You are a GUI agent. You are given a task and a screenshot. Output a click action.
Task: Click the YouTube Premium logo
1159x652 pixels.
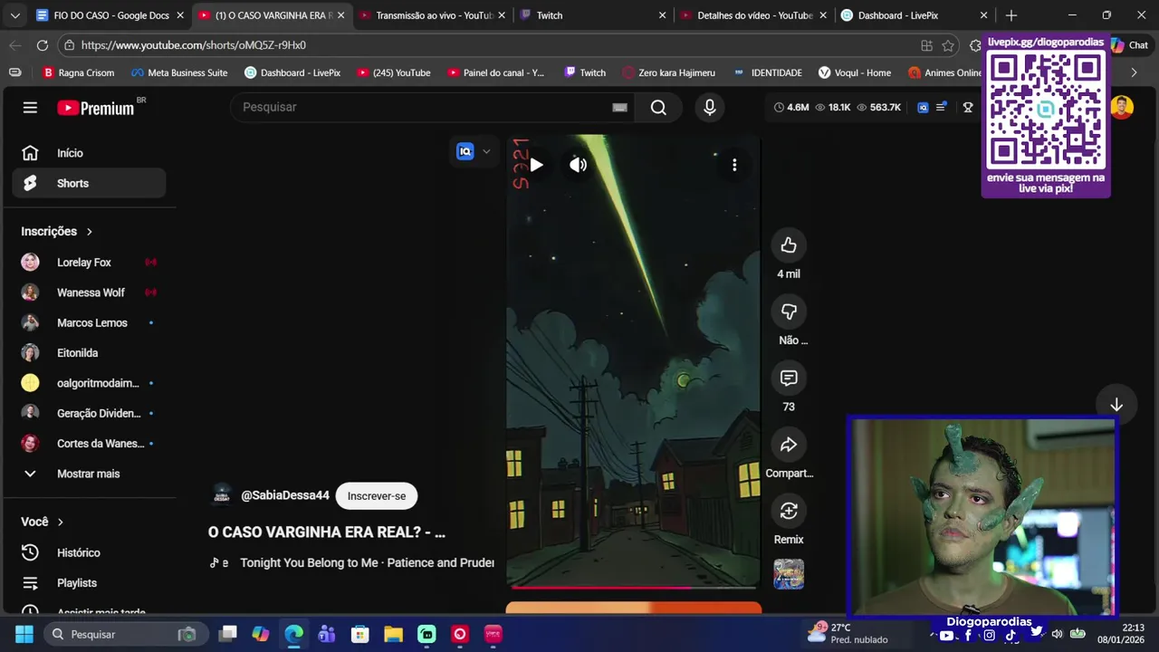[96, 108]
